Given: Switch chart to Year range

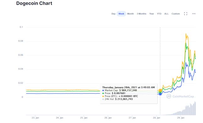Looking at the screenshot, I should [x=151, y=14].
